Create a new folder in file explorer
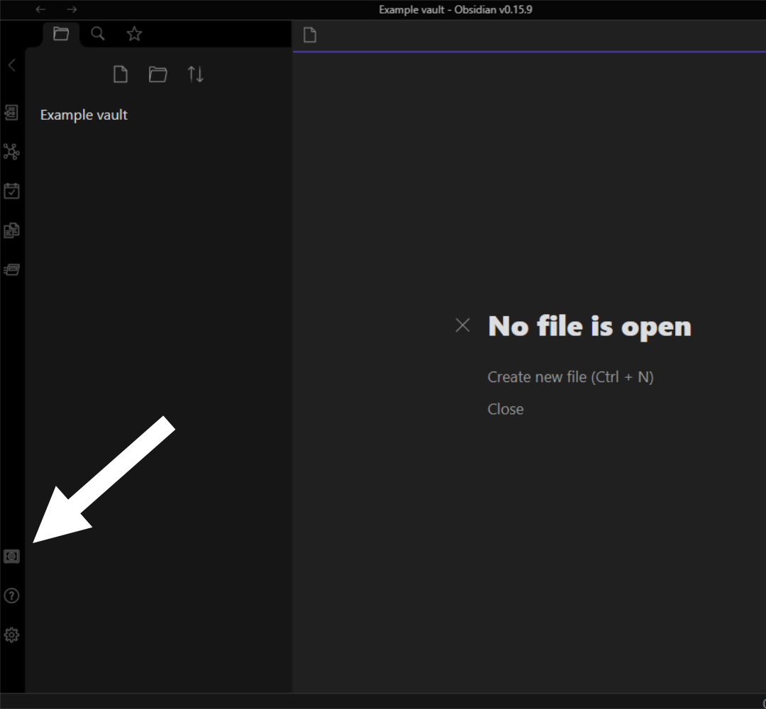The image size is (766, 709). [x=157, y=74]
